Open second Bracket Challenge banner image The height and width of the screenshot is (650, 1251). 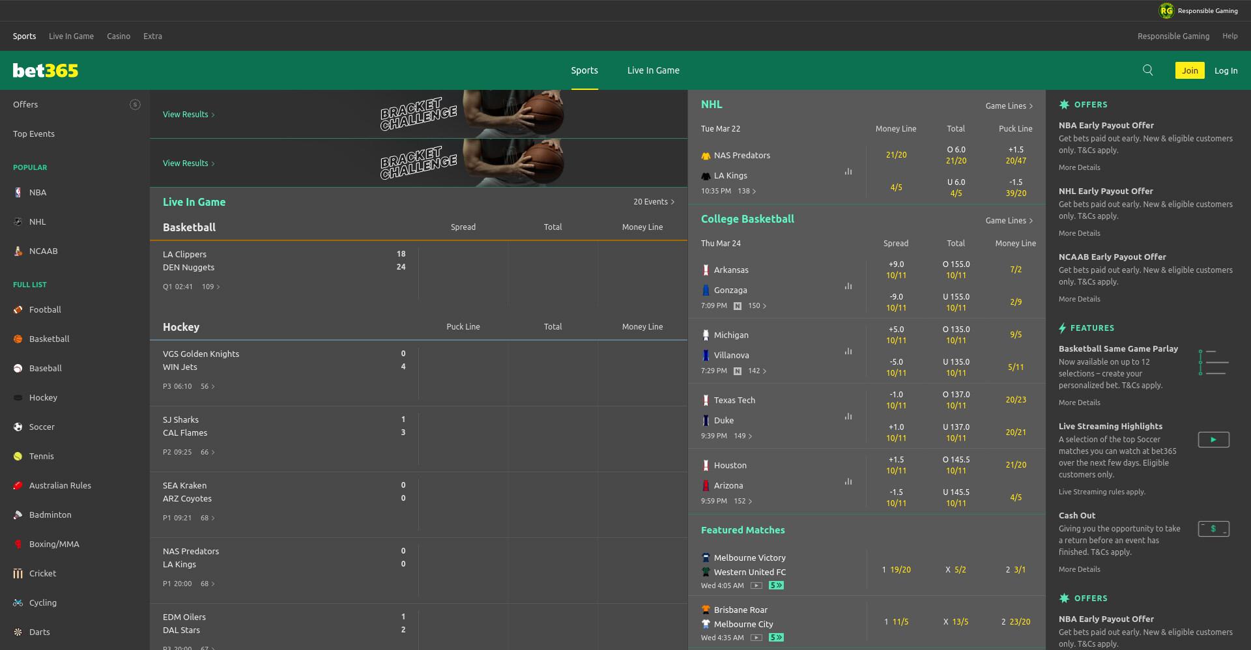tap(473, 163)
